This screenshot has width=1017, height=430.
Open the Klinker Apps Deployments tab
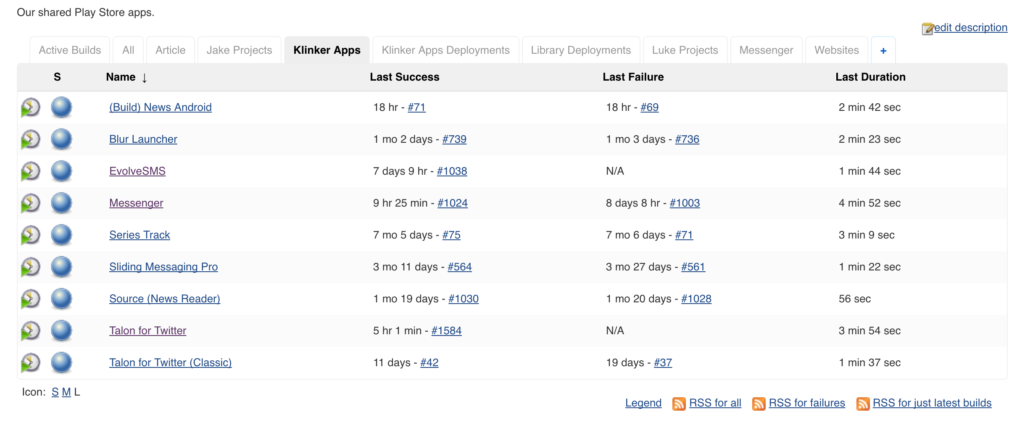(445, 50)
